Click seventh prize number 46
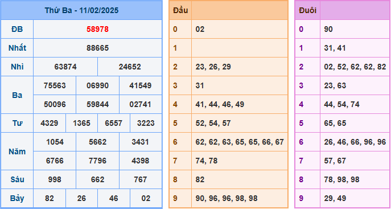Screen dimensions: 391x209 tap(114, 198)
